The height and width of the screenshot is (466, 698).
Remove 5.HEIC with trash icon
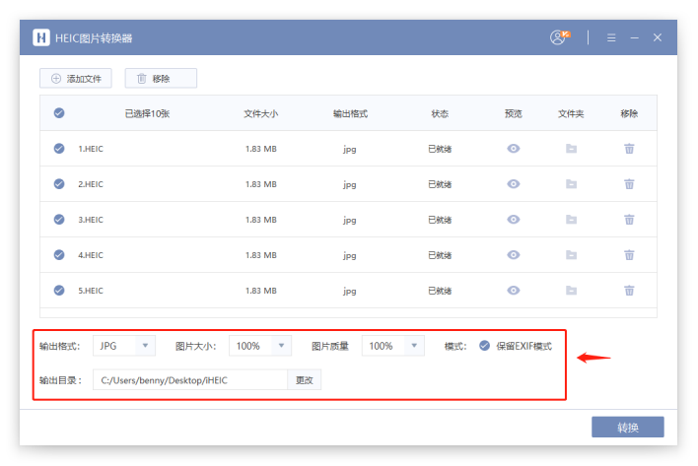[629, 291]
